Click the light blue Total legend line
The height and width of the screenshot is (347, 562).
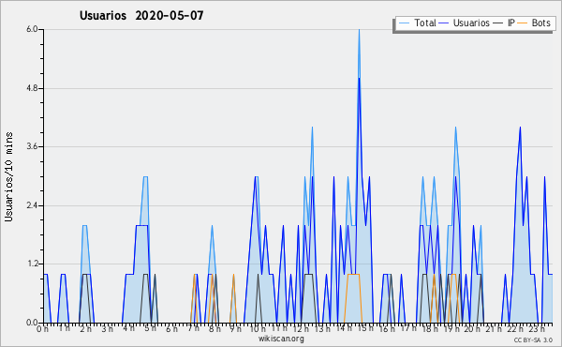point(404,23)
